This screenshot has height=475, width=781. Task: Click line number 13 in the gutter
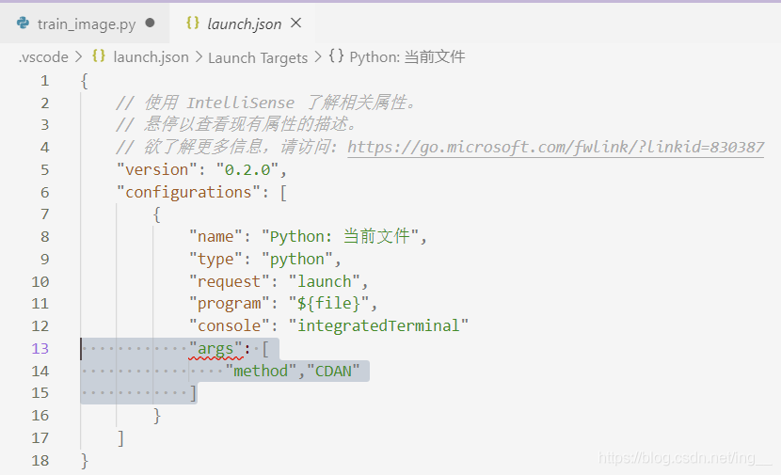[x=40, y=349]
